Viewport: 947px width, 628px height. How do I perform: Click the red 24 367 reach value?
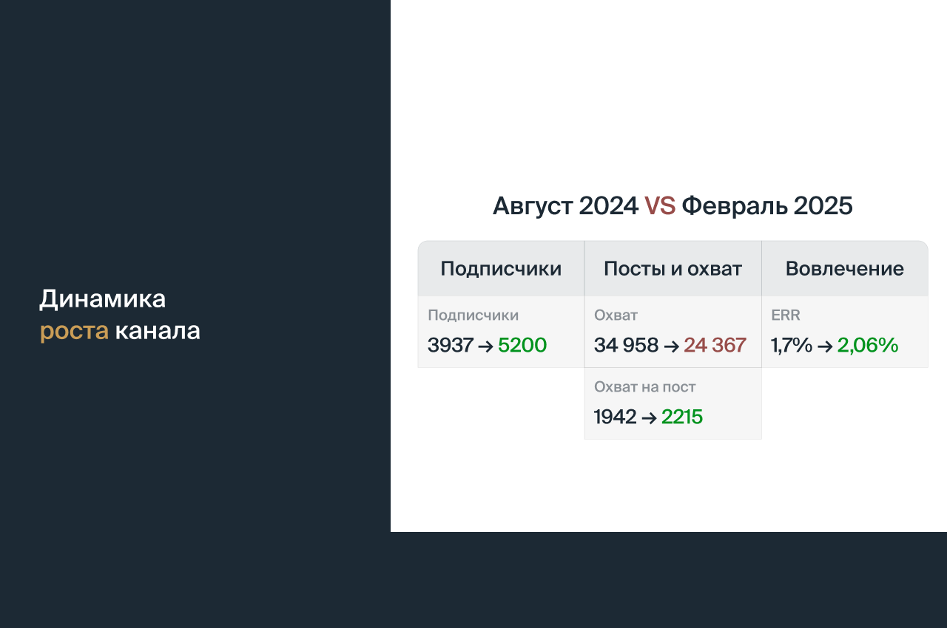(x=715, y=345)
